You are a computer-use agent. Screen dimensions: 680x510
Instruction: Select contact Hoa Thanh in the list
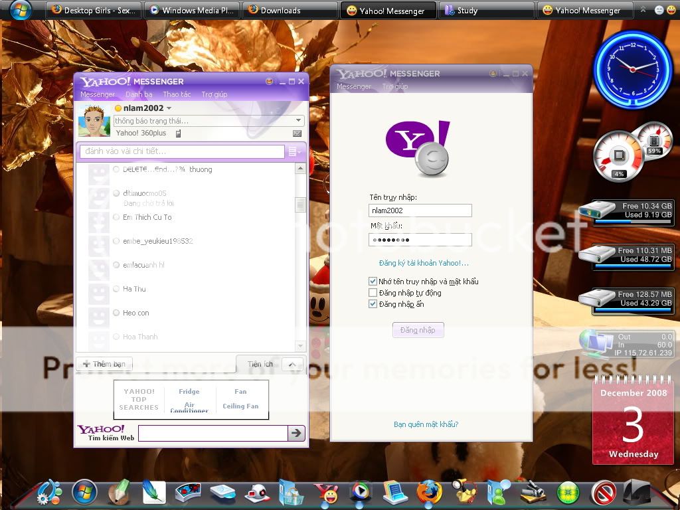point(140,337)
